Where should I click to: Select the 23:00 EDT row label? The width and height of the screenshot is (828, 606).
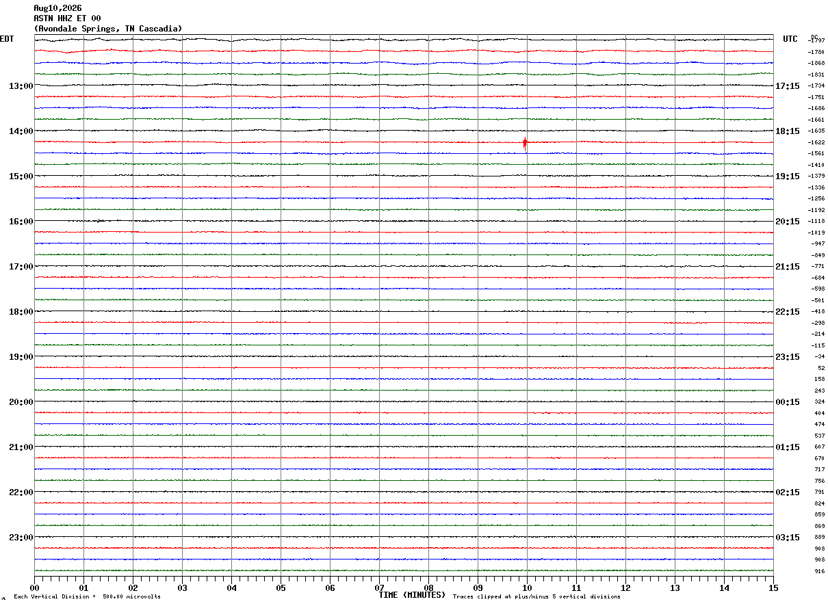21,537
